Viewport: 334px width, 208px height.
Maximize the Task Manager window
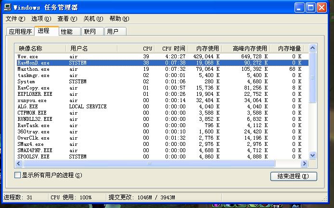pyautogui.click(x=310, y=7)
